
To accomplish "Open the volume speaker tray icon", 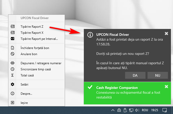I will (137, 110).
